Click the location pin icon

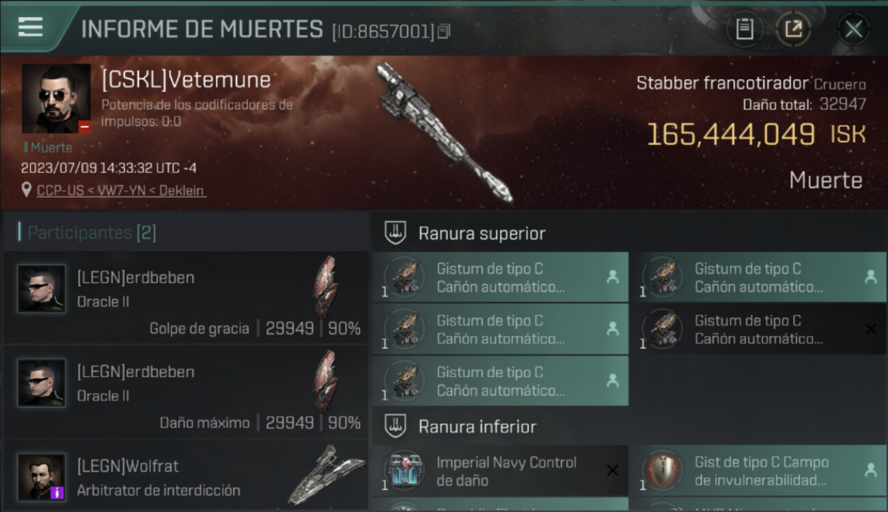tap(27, 190)
